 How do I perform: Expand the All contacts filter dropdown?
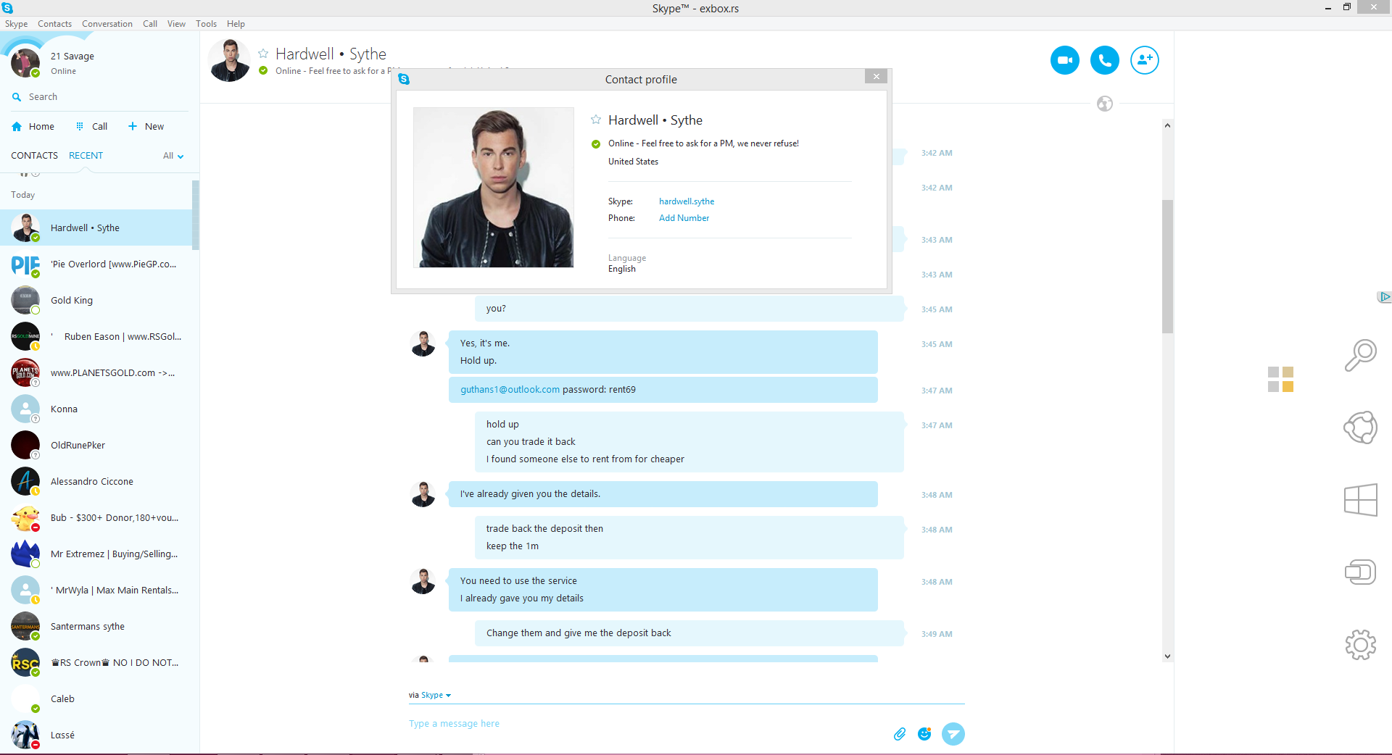pos(173,156)
